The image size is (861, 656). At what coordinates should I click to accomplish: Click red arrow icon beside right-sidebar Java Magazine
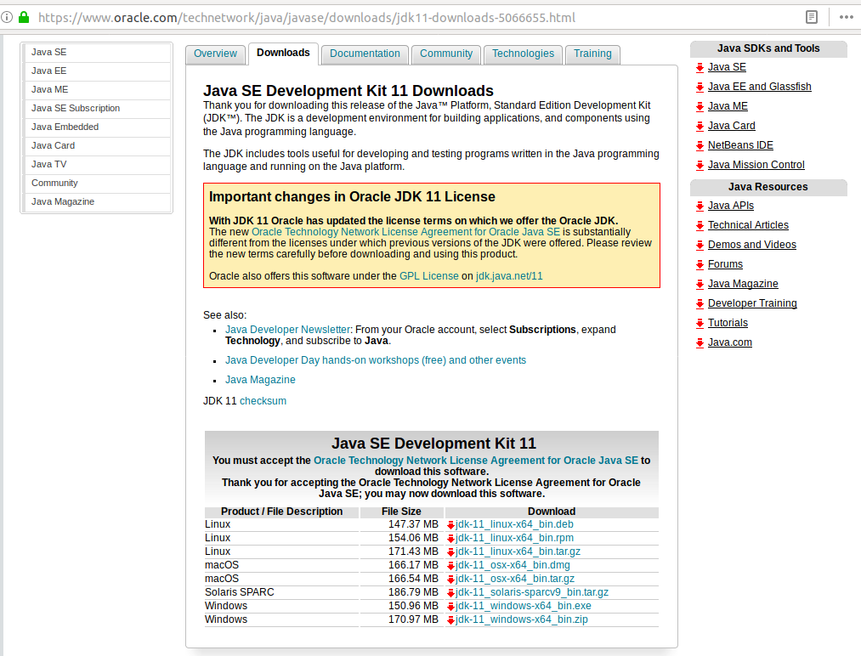tap(700, 285)
